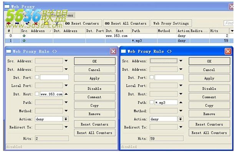
Task: Click Remove in www.163.com rule dialog
Action: (x=95, y=114)
